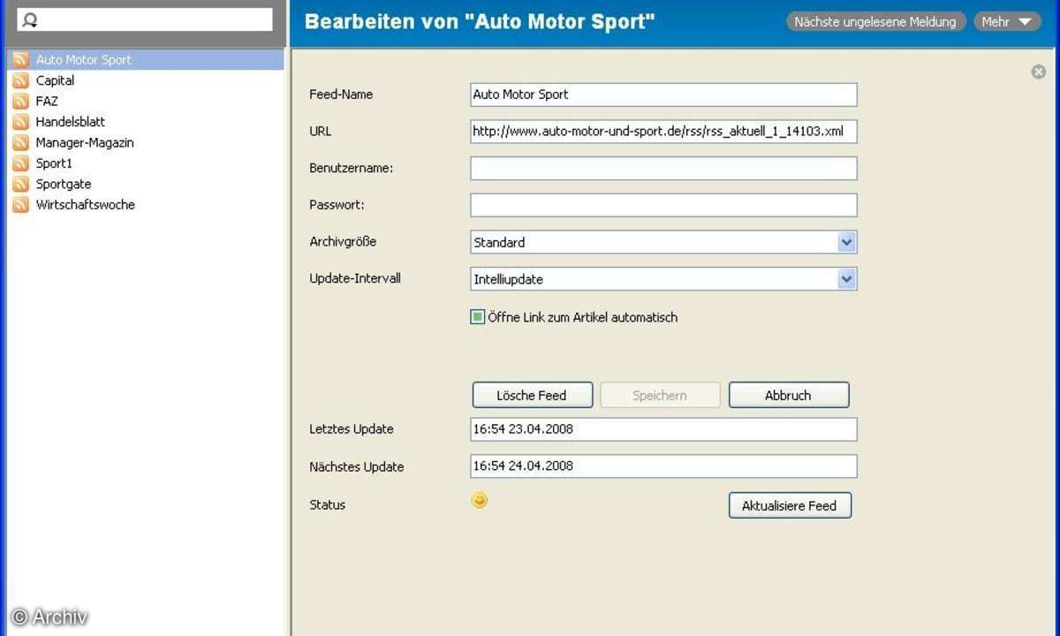Image resolution: width=1060 pixels, height=636 pixels.
Task: Click the RSS icon beside Wirtschaftswoche
Action: 20,205
